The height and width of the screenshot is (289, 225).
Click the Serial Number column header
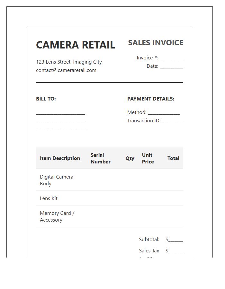point(101,158)
